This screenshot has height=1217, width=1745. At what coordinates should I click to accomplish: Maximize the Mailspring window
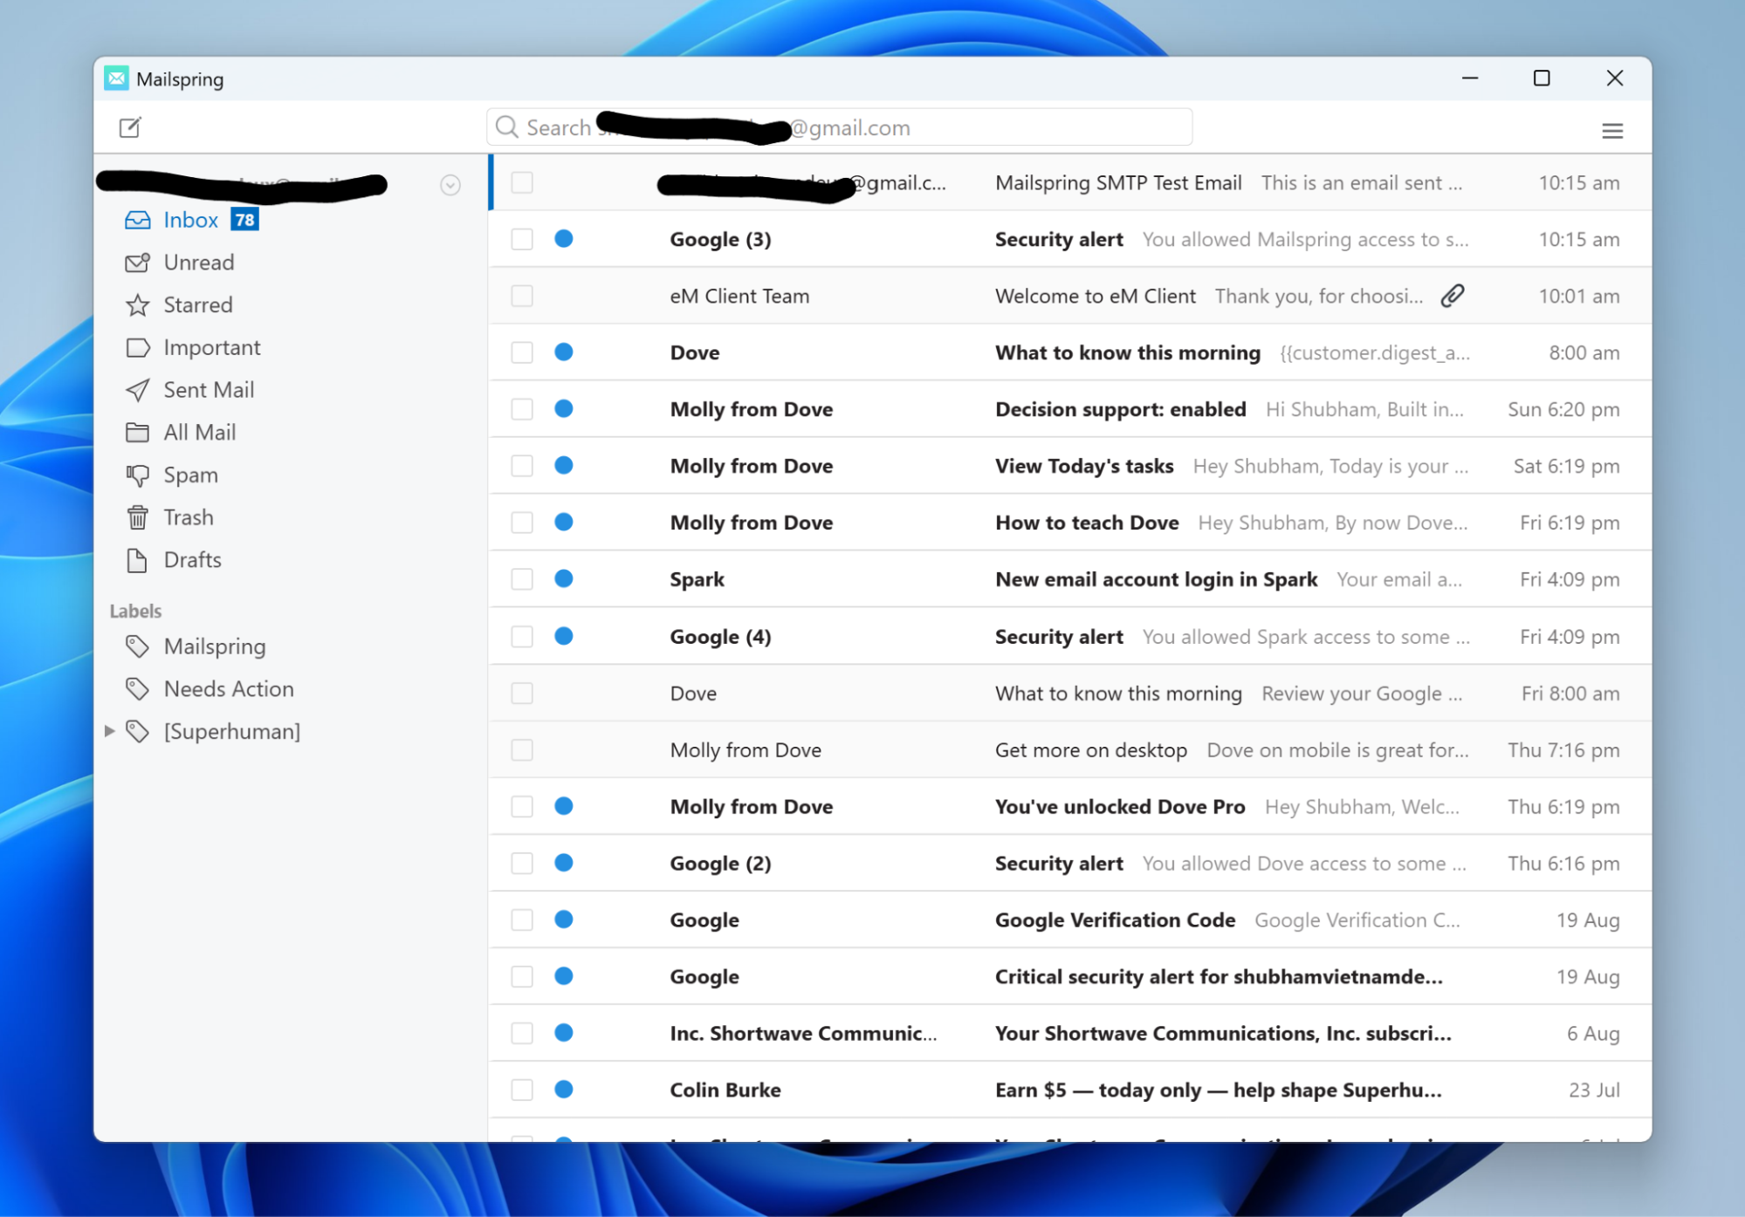pos(1542,79)
